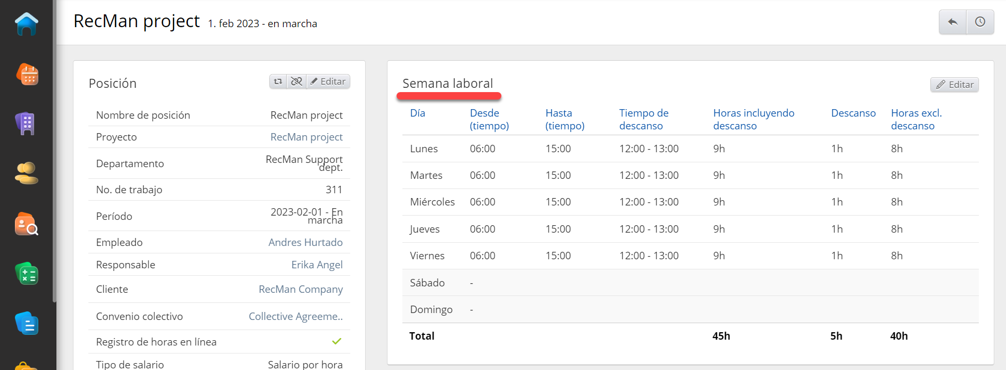The width and height of the screenshot is (1006, 370).
Task: Edit the Semana laboral schedule
Action: (x=954, y=85)
